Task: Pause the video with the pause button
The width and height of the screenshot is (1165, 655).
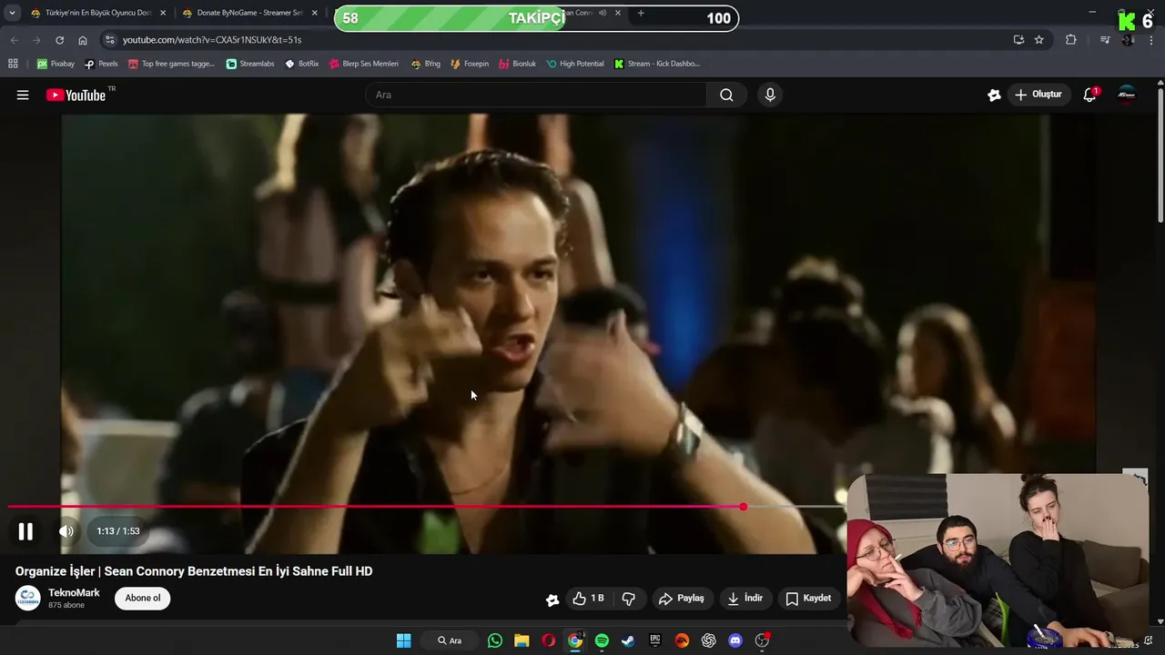Action: [x=25, y=531]
